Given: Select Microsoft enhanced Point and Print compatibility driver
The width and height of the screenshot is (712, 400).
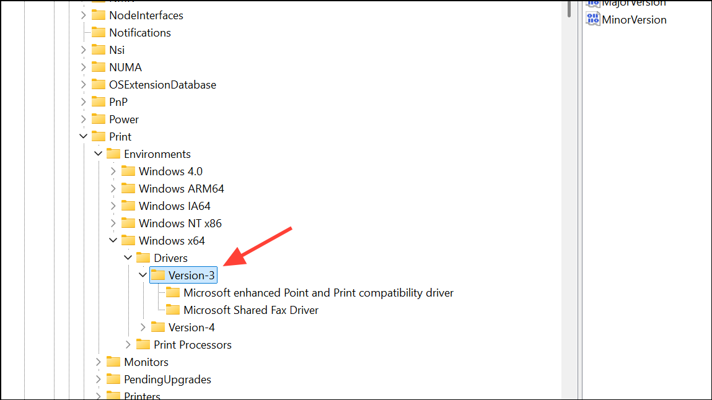Looking at the screenshot, I should (319, 292).
